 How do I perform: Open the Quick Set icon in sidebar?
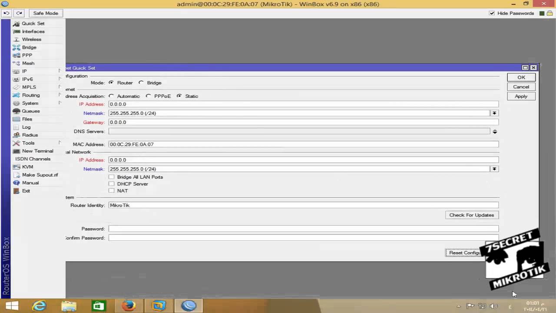click(x=16, y=23)
